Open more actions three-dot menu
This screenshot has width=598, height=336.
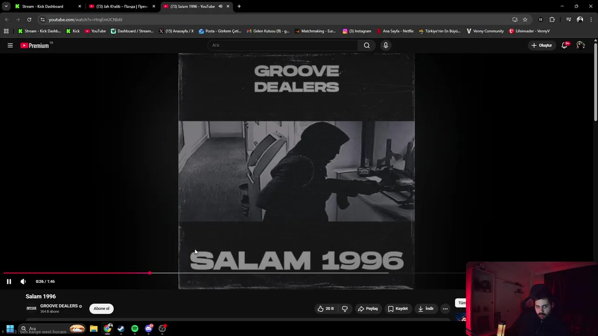[445, 308]
